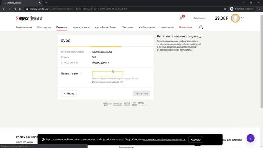The width and height of the screenshot is (263, 148).
Task: Click the browser home icon
Action: (20, 9)
